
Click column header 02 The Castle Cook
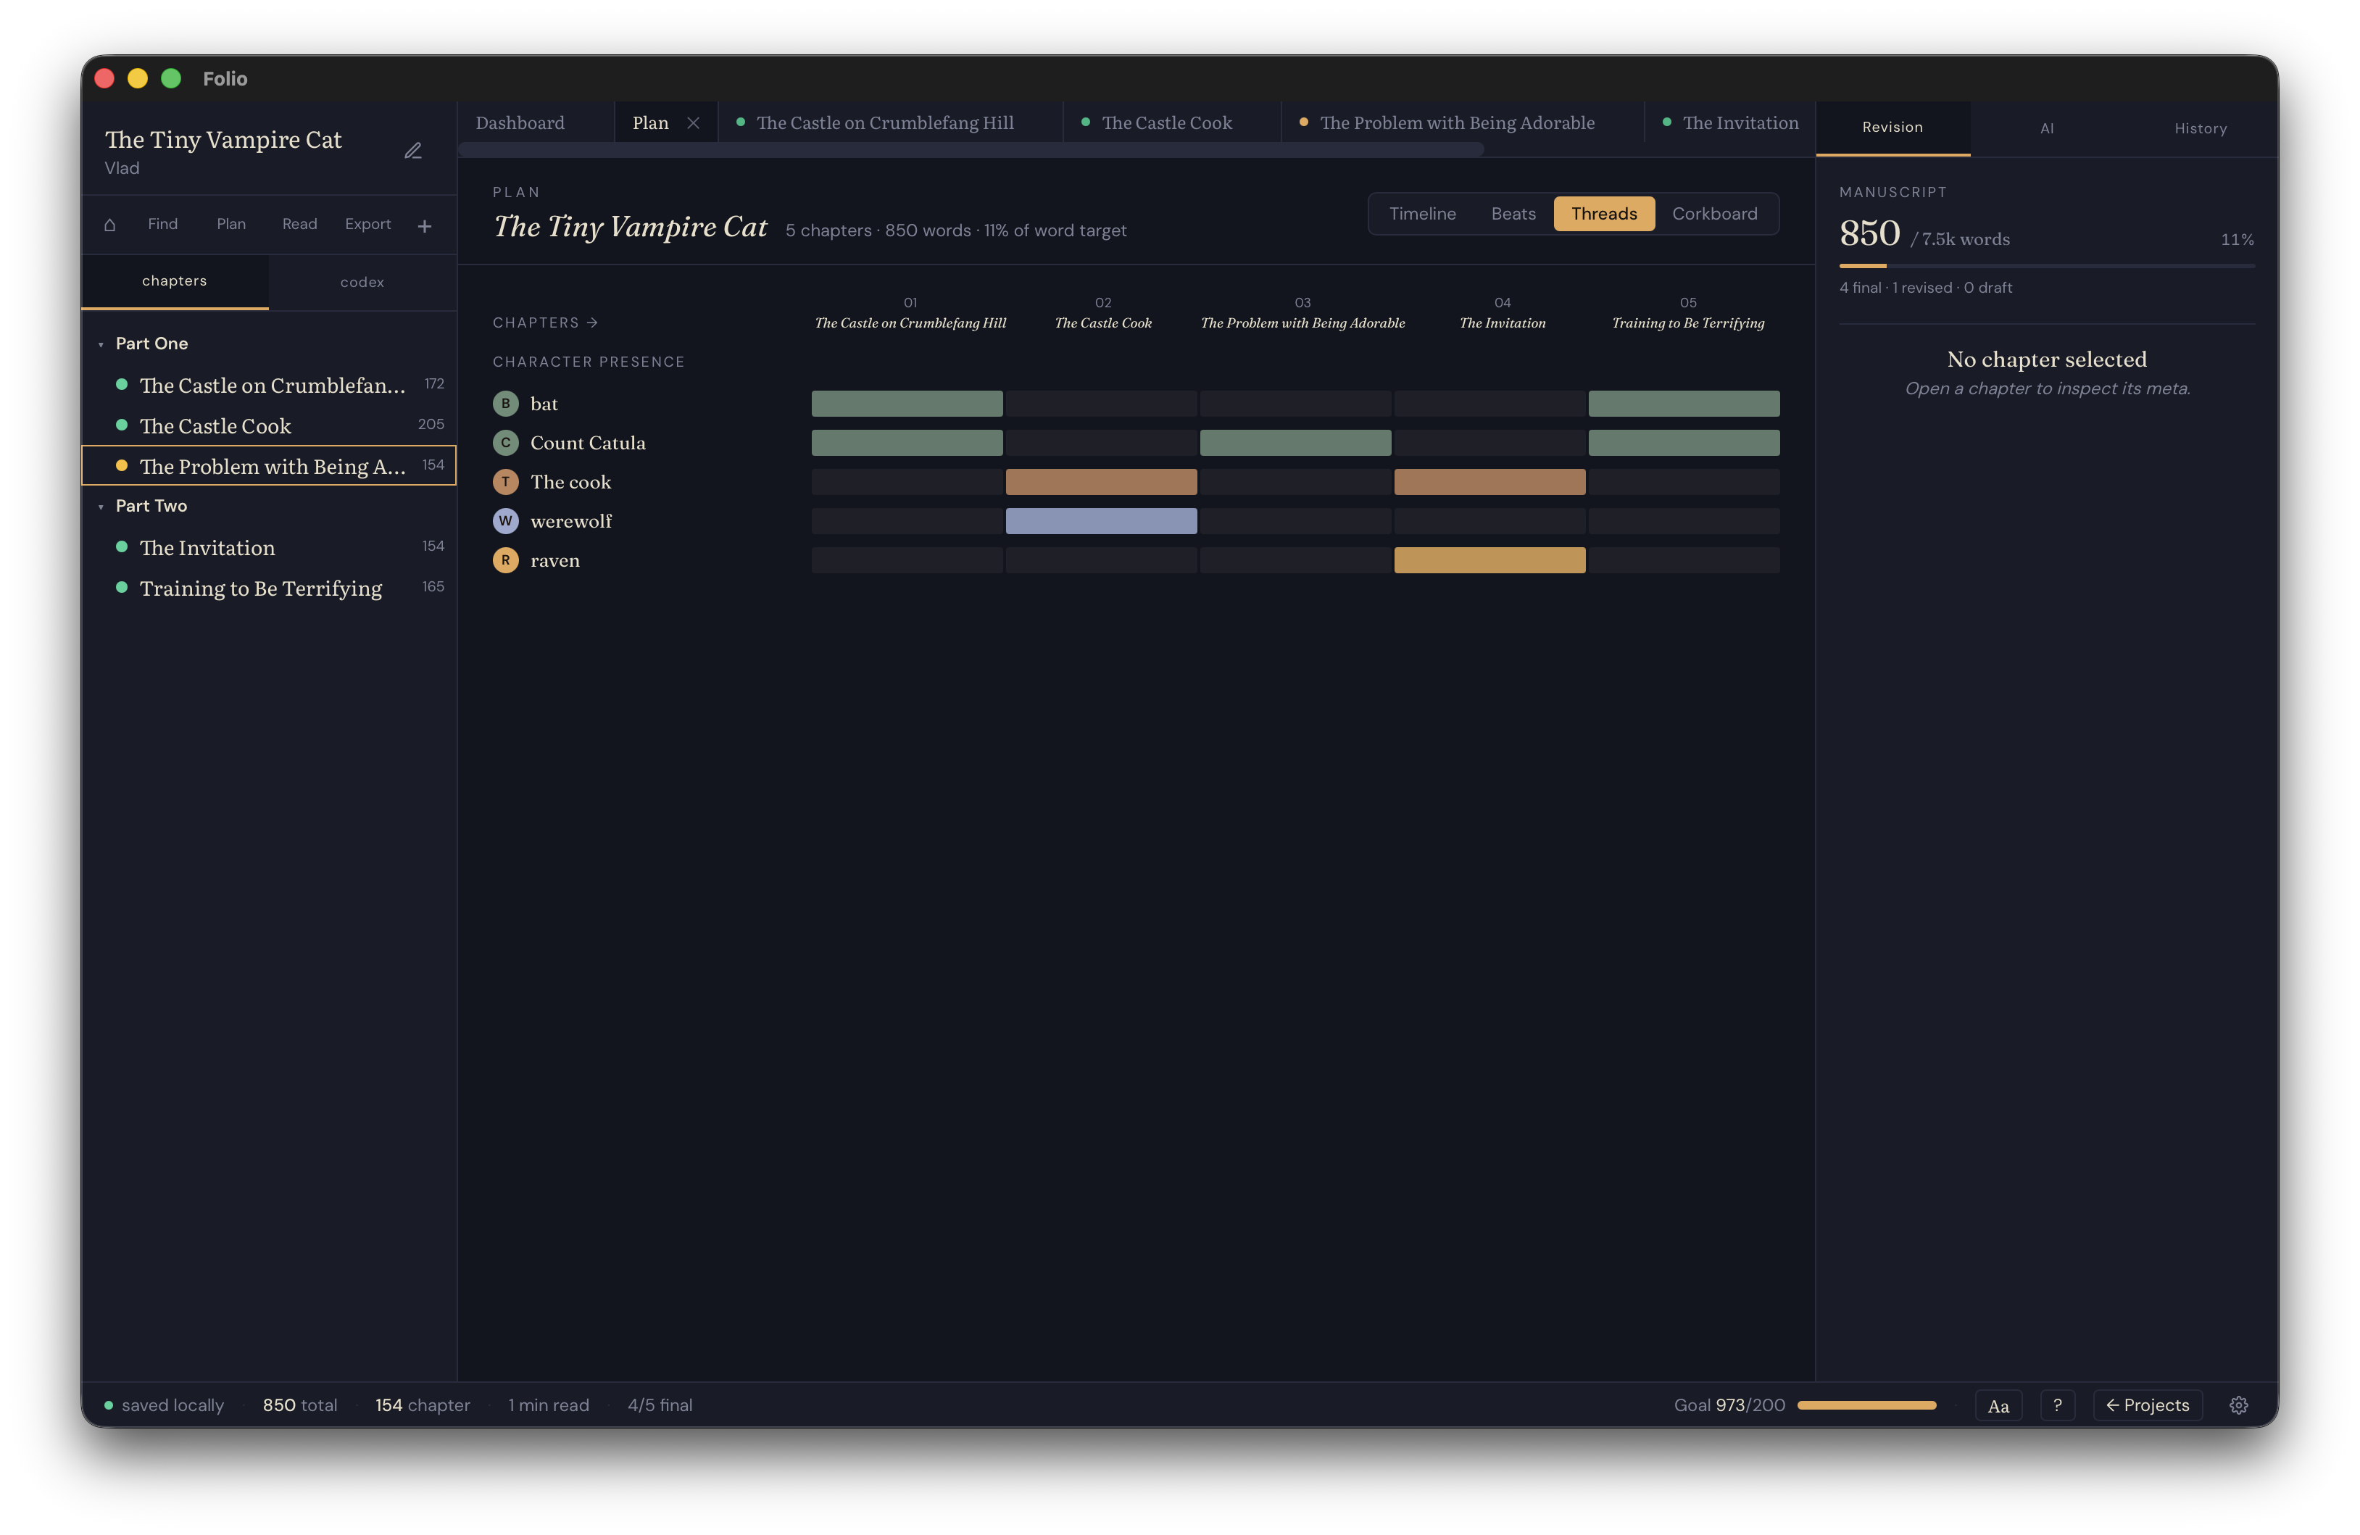click(1102, 313)
